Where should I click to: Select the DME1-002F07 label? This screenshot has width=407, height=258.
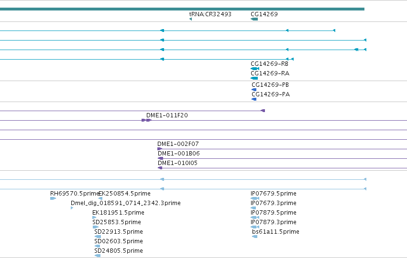pyautogui.click(x=178, y=144)
